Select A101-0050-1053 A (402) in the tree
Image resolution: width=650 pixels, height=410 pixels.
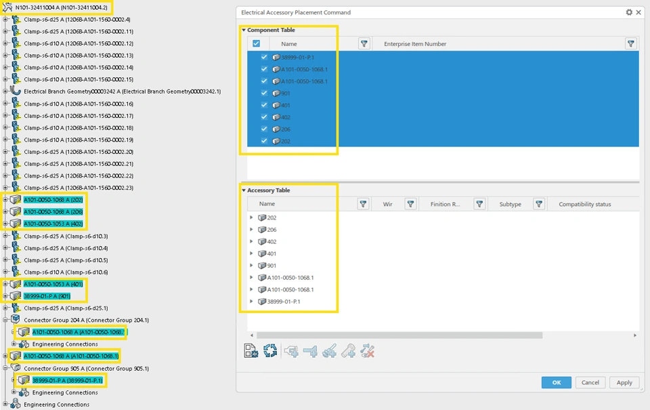click(53, 224)
